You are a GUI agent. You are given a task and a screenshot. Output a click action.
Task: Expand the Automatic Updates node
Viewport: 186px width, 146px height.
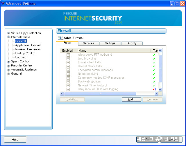click(x=8, y=70)
